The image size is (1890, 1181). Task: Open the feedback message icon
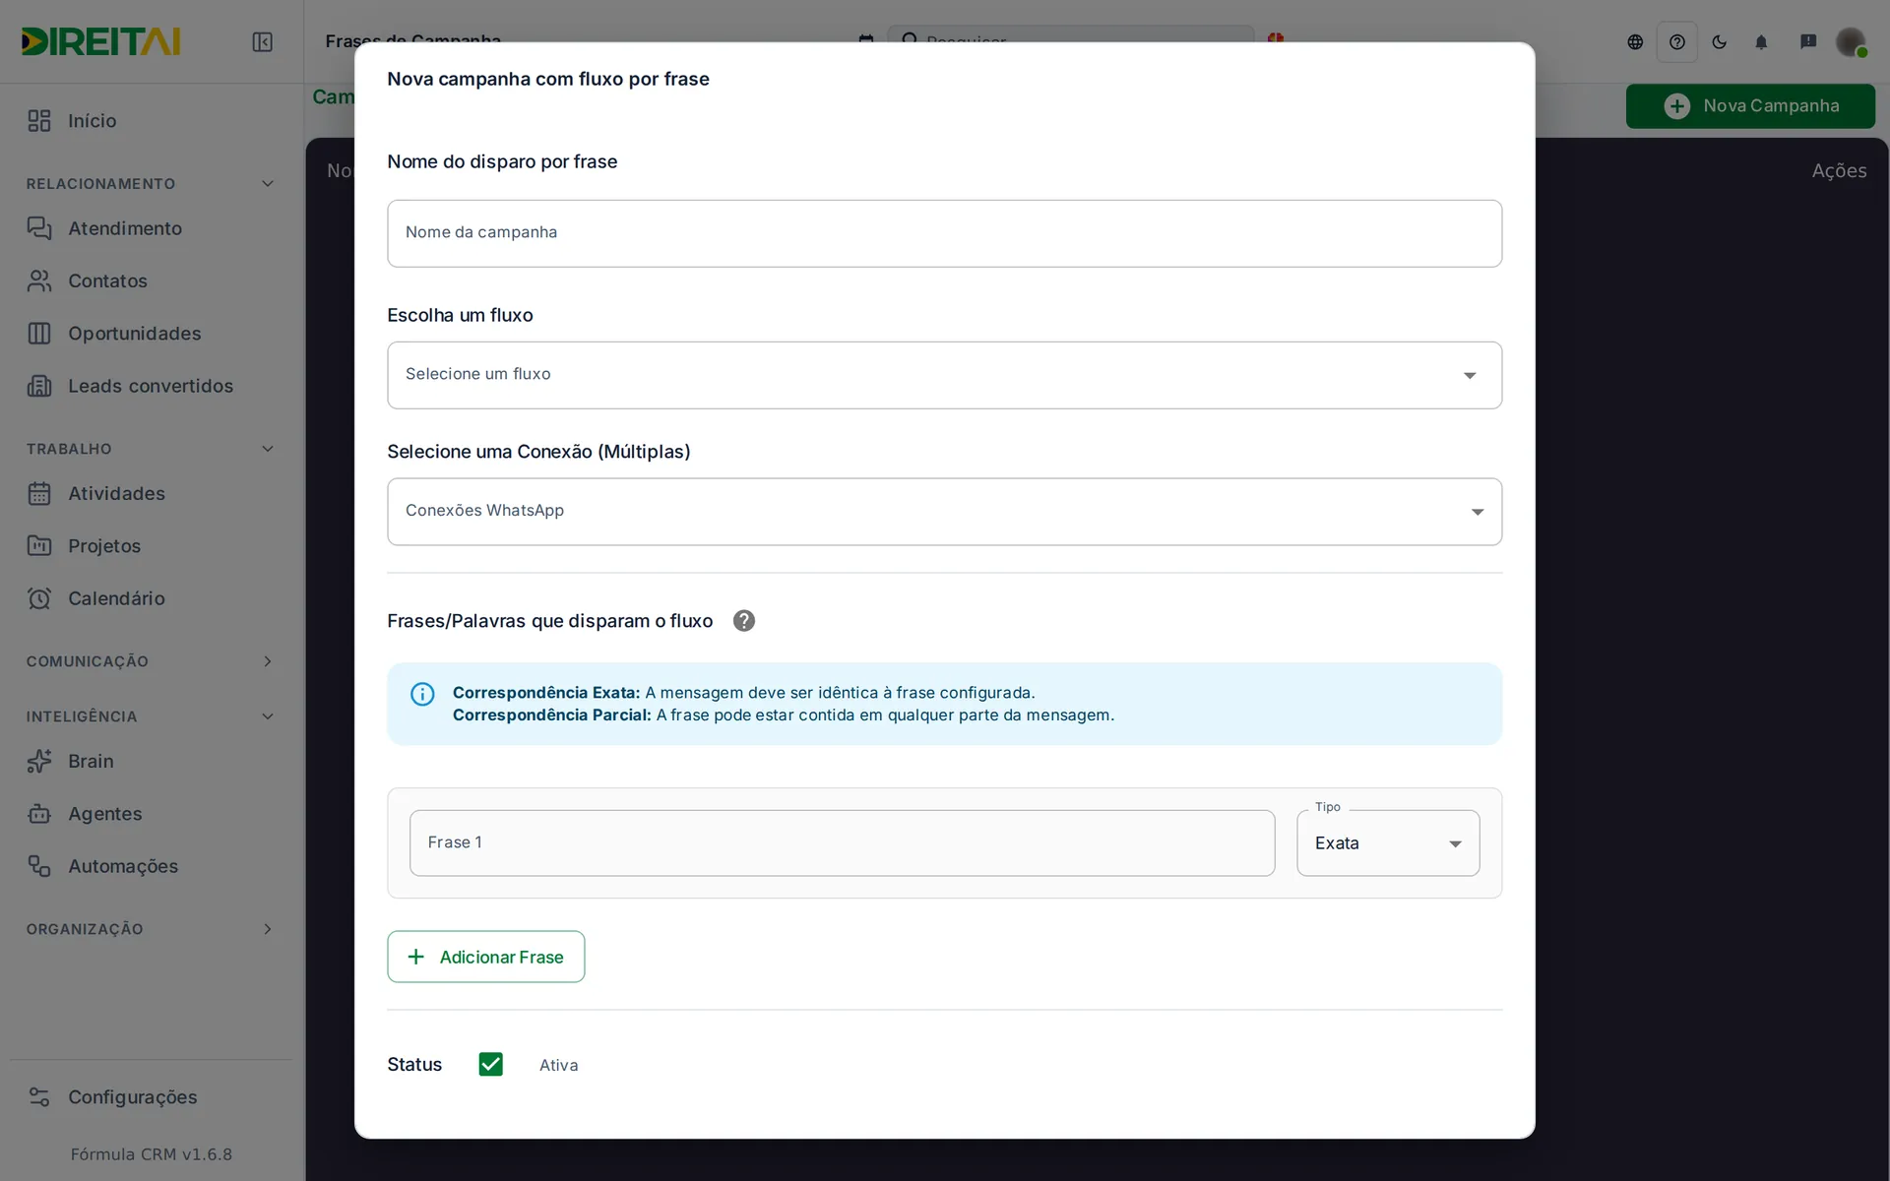coord(1808,42)
